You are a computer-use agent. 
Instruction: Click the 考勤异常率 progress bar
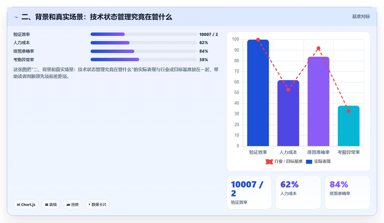144,60
